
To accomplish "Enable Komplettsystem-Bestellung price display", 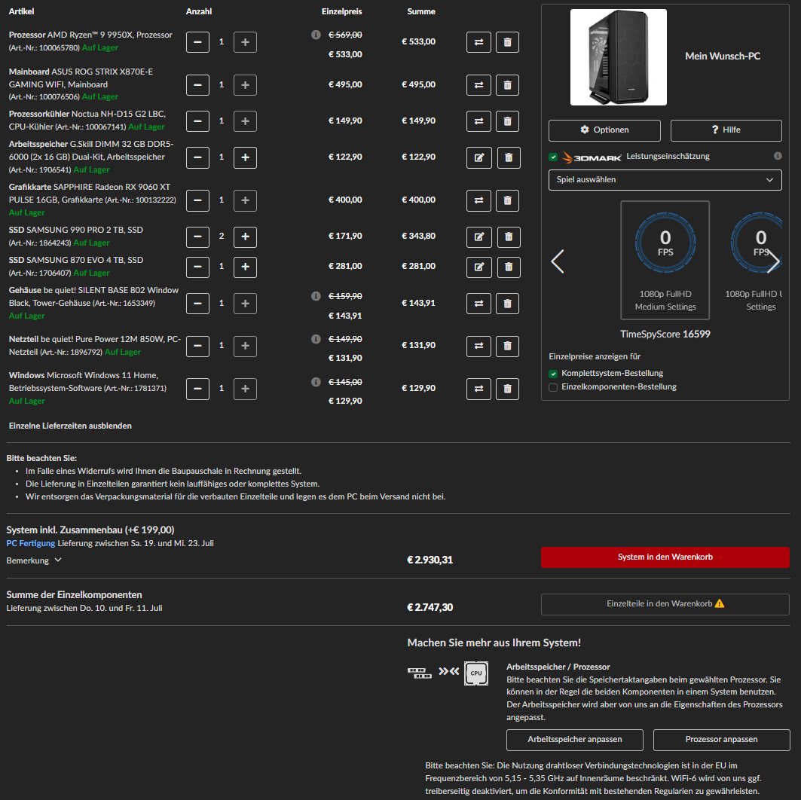I will tap(553, 374).
